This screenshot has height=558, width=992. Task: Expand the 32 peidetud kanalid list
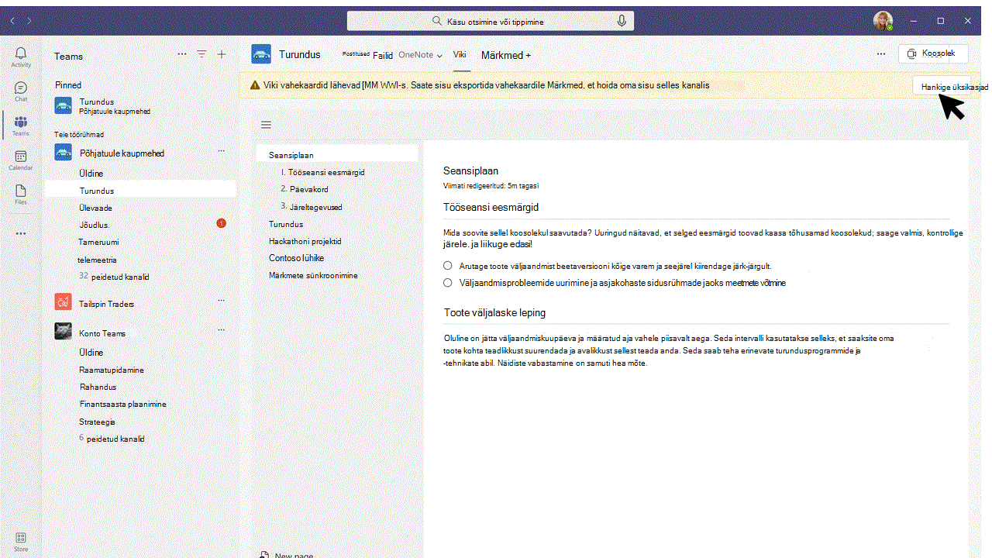(113, 277)
